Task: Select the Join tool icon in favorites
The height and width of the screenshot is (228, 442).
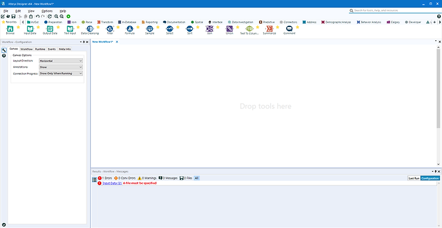Action: (x=209, y=28)
